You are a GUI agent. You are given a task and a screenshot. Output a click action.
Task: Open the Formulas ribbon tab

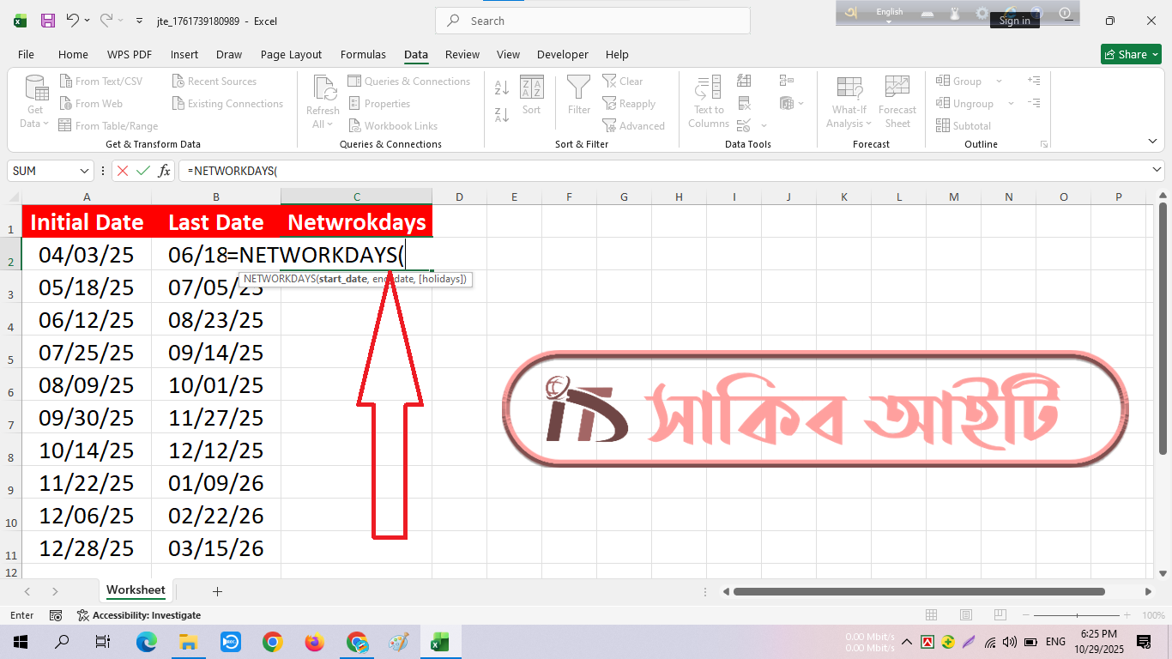(363, 54)
